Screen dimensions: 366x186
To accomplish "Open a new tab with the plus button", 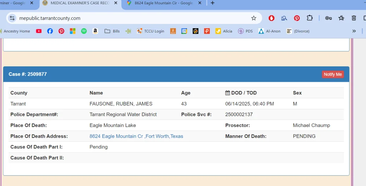I will (x=213, y=3).
